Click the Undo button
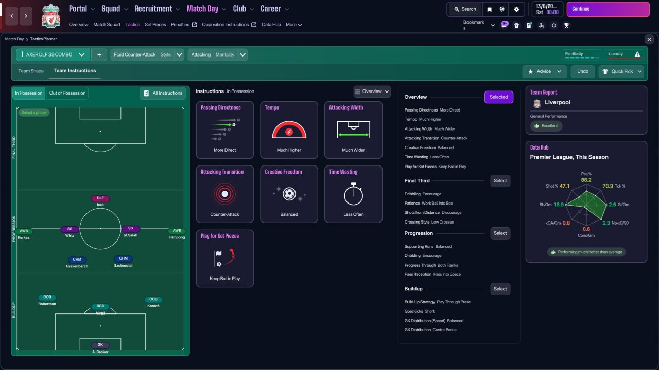 point(583,71)
